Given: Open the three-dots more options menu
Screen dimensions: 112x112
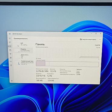Looking at the screenshot, I should pyautogui.click(x=100, y=40).
